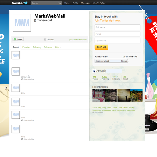The height and width of the screenshot is (157, 157).
Task: Open the Followers tab
Action: [48, 47]
